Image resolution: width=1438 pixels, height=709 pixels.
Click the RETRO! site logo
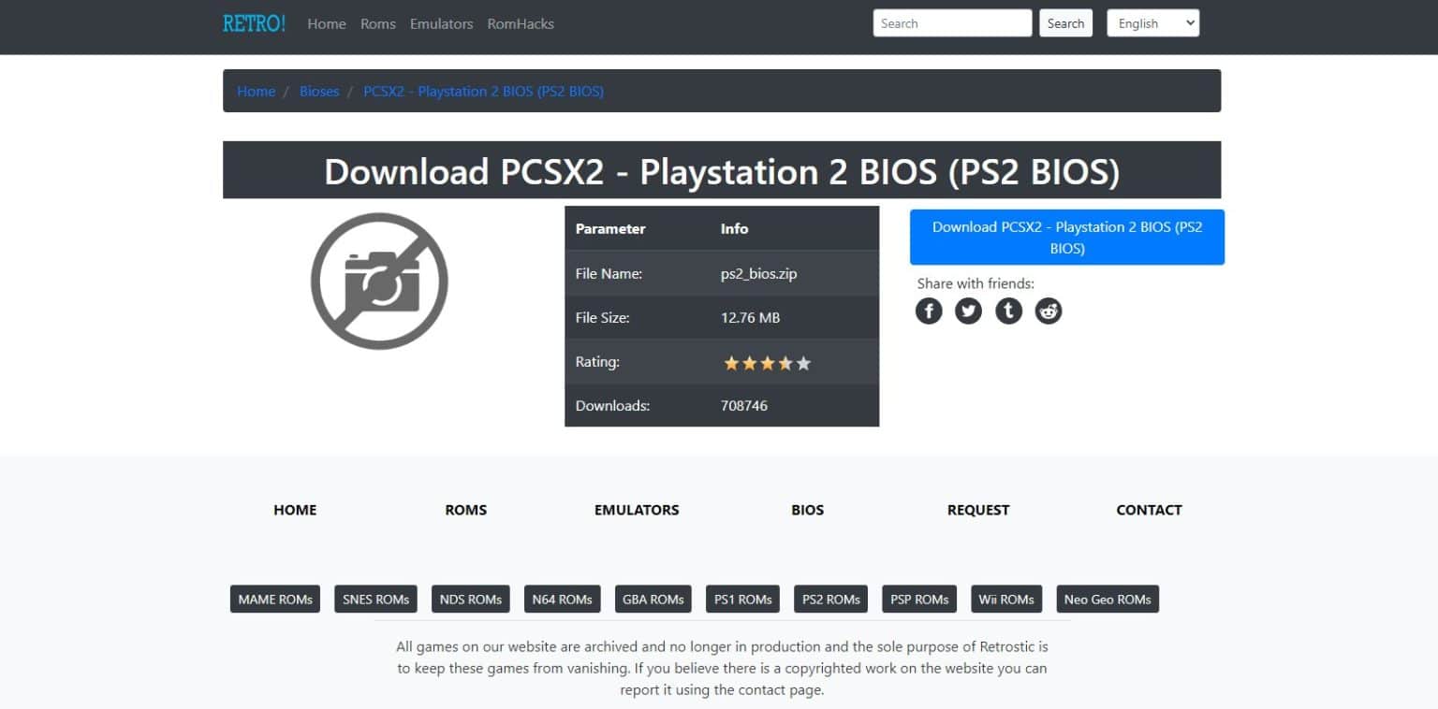(x=254, y=23)
